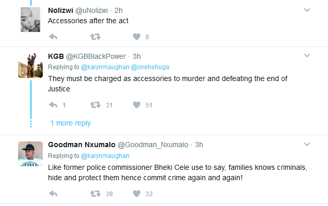Viewport: 328px width, 206px height.
Task: Like Goodman Nxumalo's tweet with 32 likes
Action: tap(137, 194)
